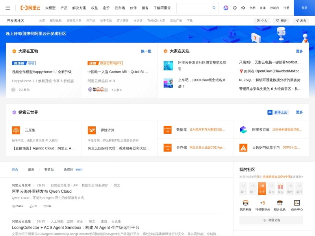This screenshot has width=315, height=236.
Task: Select the 免费用 HOT tab
Action: pos(73,170)
